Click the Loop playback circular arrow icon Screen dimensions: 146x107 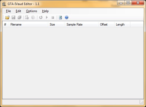click(41, 17)
